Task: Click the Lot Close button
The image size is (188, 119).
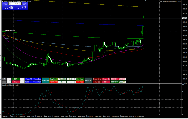Action: tap(29, 82)
